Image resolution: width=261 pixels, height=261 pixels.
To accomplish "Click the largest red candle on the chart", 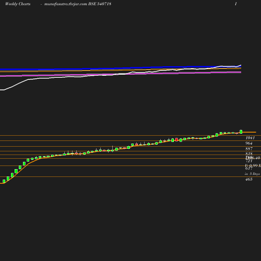I will coord(177,139).
